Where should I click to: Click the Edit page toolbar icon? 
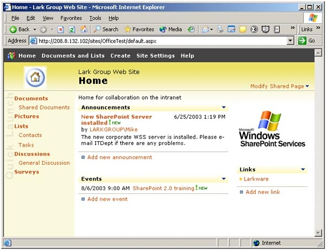tap(232, 29)
